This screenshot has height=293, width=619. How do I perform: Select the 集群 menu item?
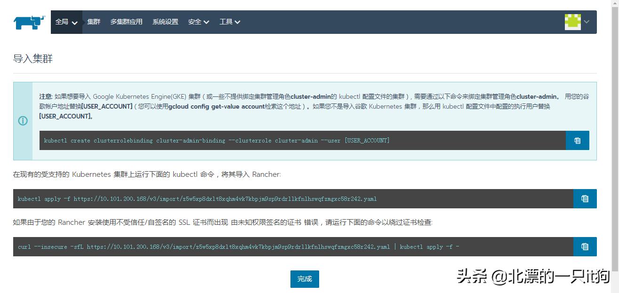click(x=93, y=22)
